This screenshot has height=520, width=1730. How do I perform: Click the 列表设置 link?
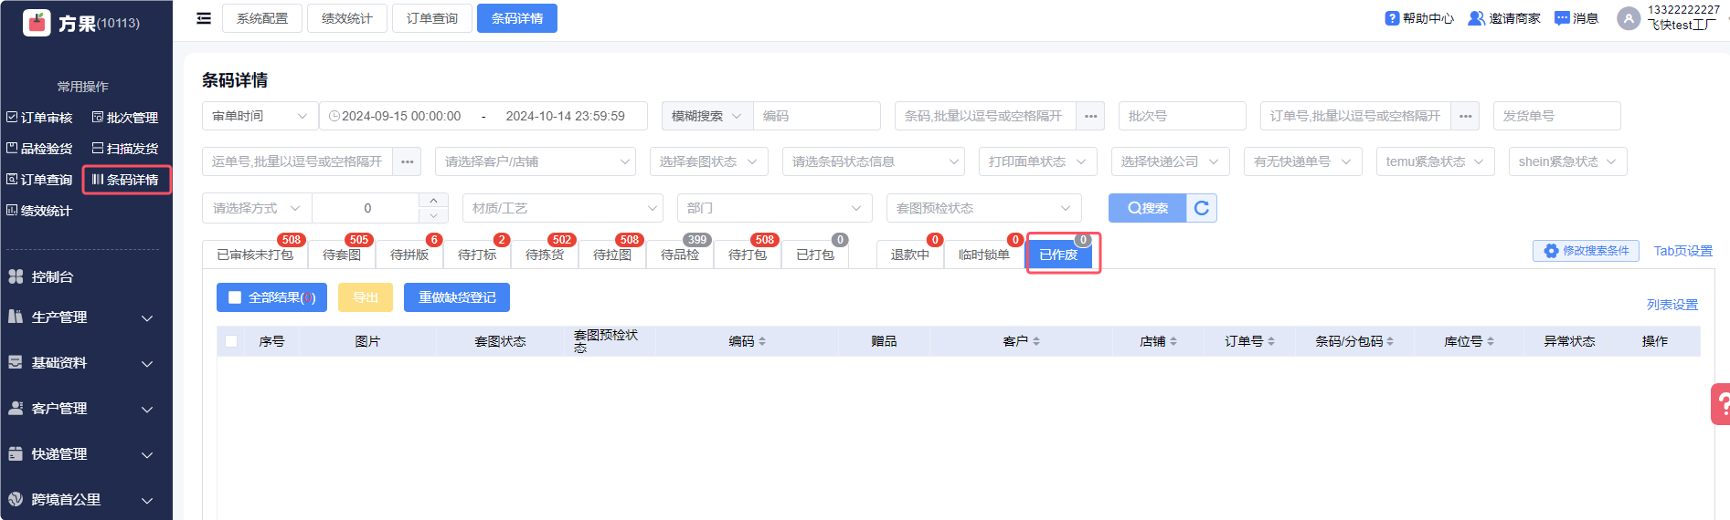click(1672, 305)
